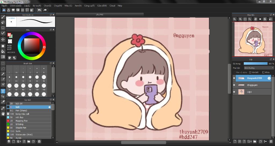Screen dimensions: 275x146
Task: Click the Lớp1 layer thumbnail
Action: coord(241,92)
